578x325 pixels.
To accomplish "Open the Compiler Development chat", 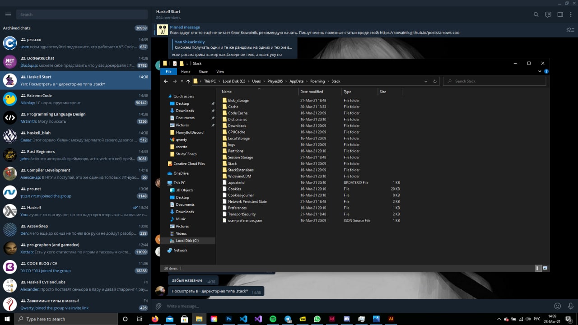I will click(x=75, y=174).
